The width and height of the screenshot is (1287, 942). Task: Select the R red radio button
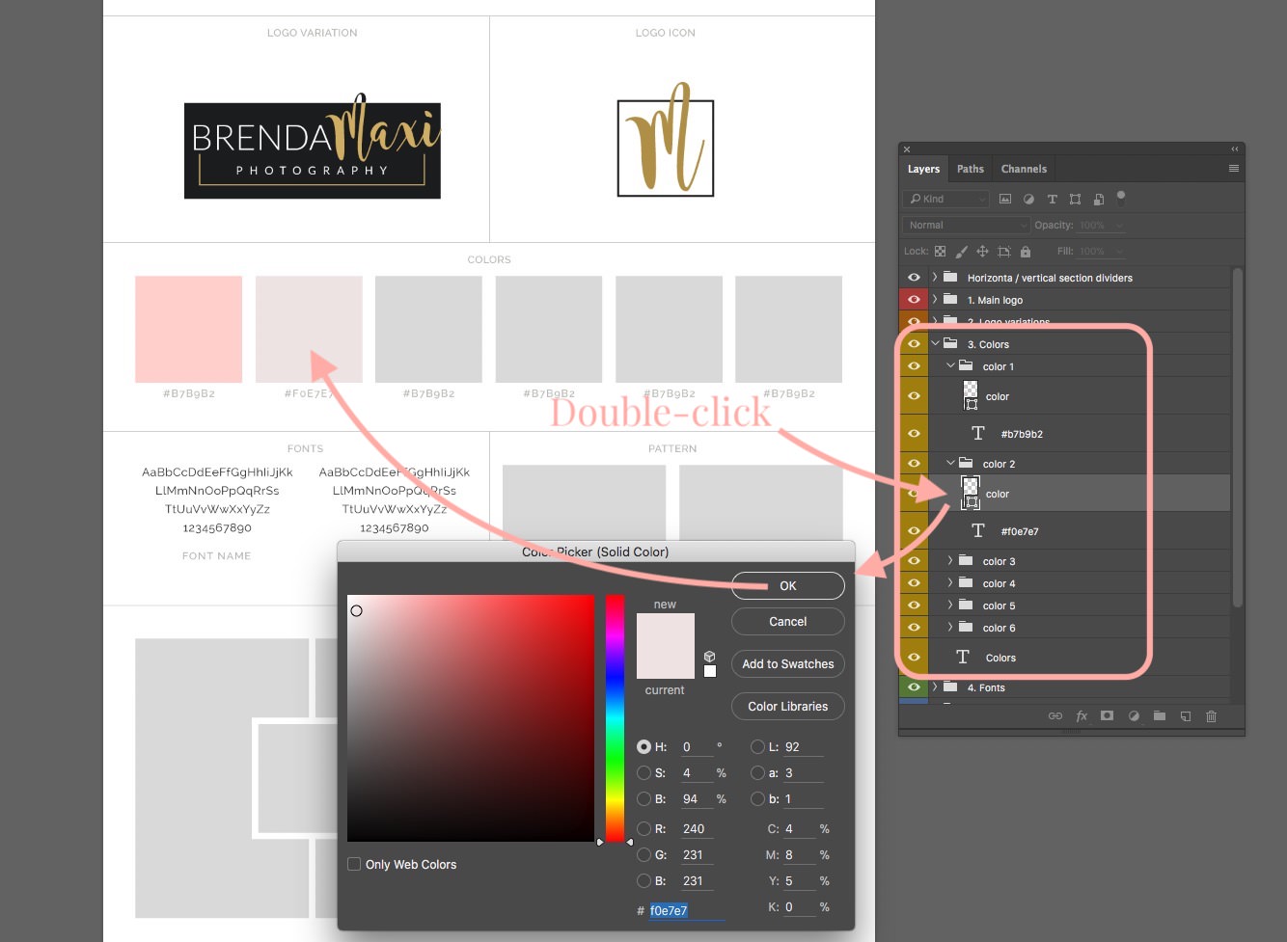tap(643, 828)
